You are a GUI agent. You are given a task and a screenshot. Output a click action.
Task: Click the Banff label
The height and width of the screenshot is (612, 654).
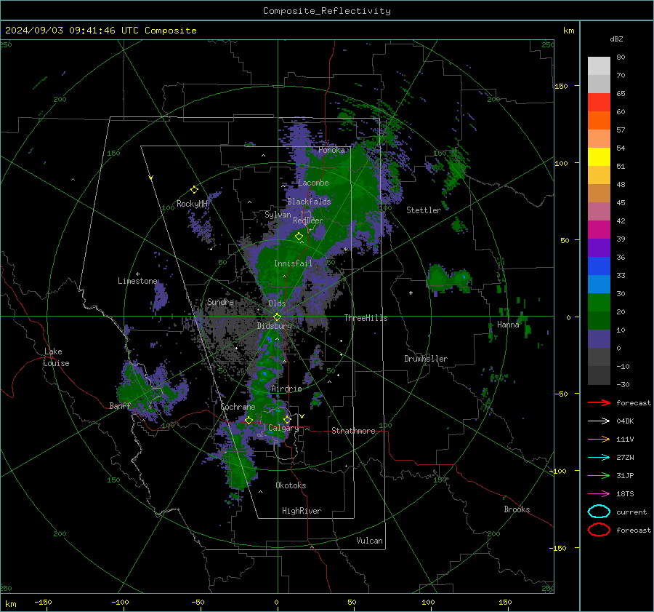coord(120,405)
